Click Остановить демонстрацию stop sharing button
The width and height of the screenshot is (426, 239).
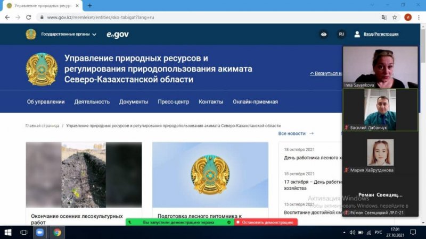(x=265, y=223)
